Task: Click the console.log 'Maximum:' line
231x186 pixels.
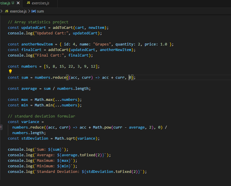Action: click(x=43, y=161)
